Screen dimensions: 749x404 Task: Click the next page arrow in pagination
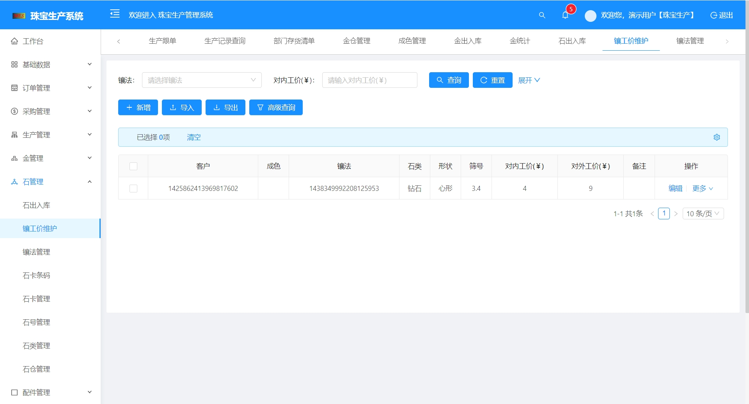pos(676,214)
